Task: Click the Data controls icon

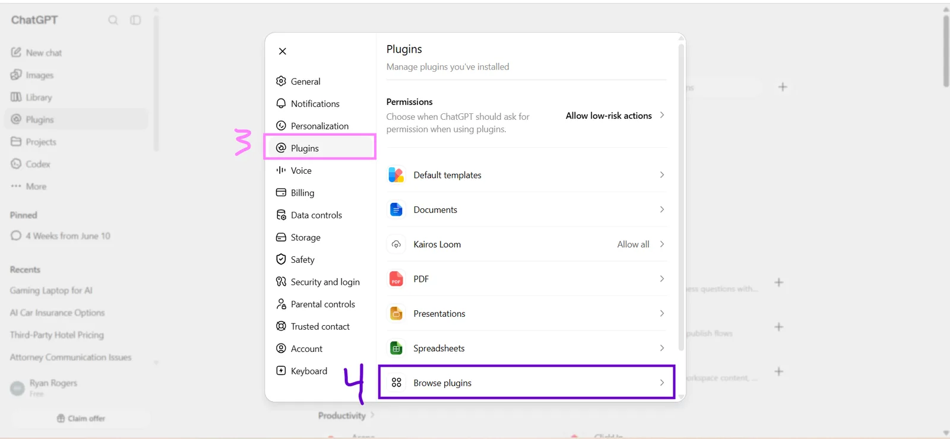Action: tap(281, 215)
